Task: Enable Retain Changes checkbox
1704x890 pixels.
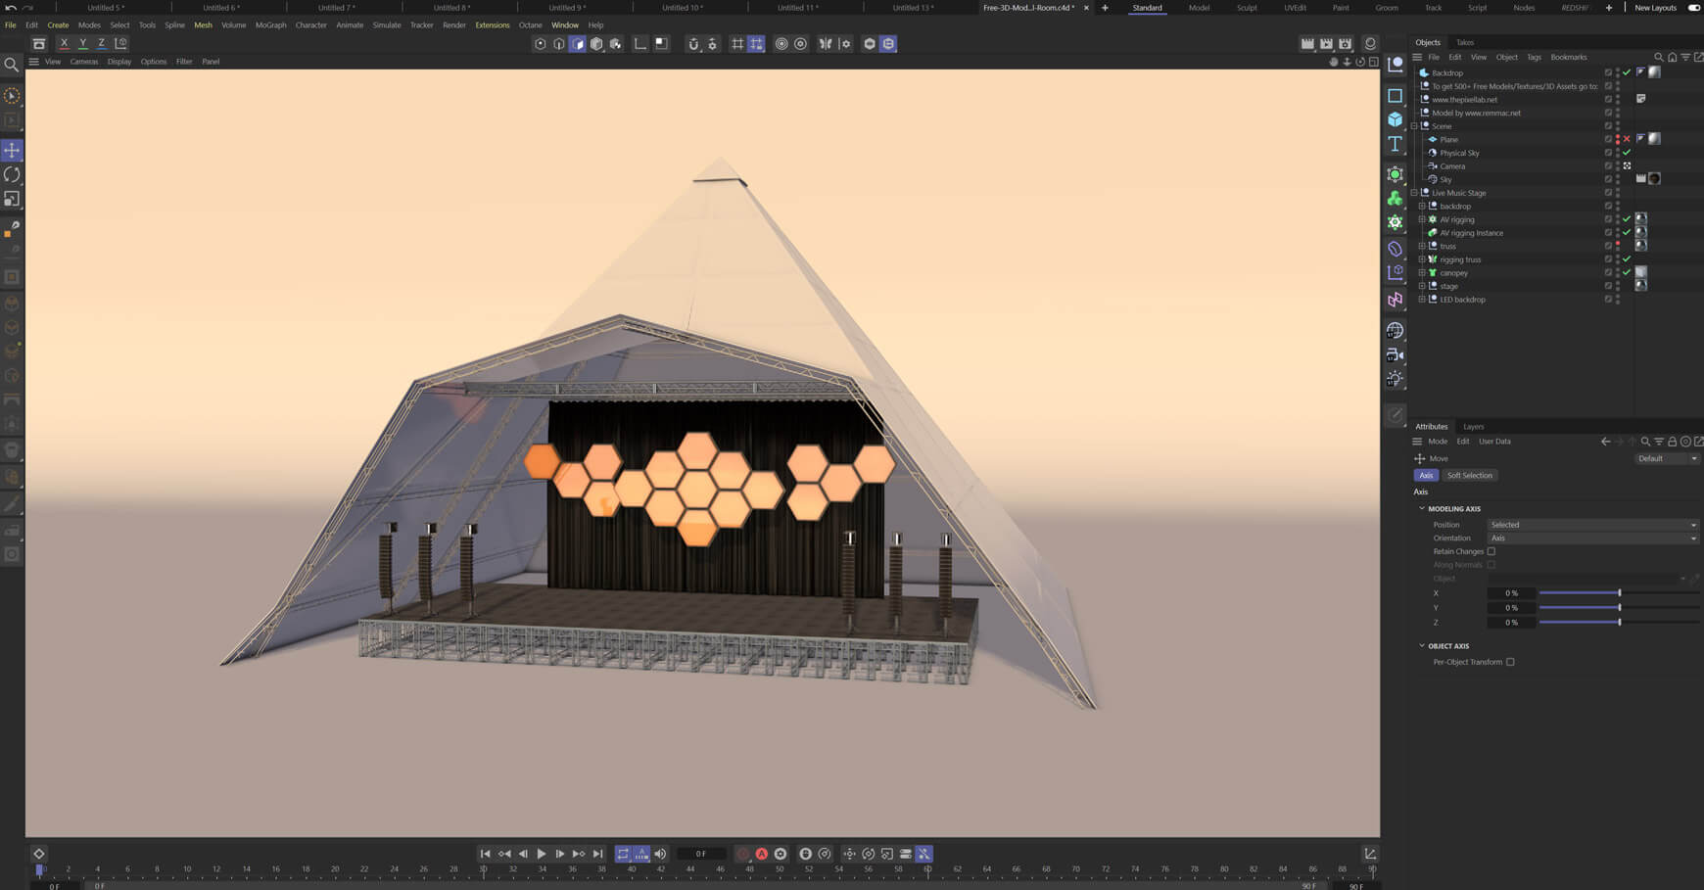Action: [1491, 551]
